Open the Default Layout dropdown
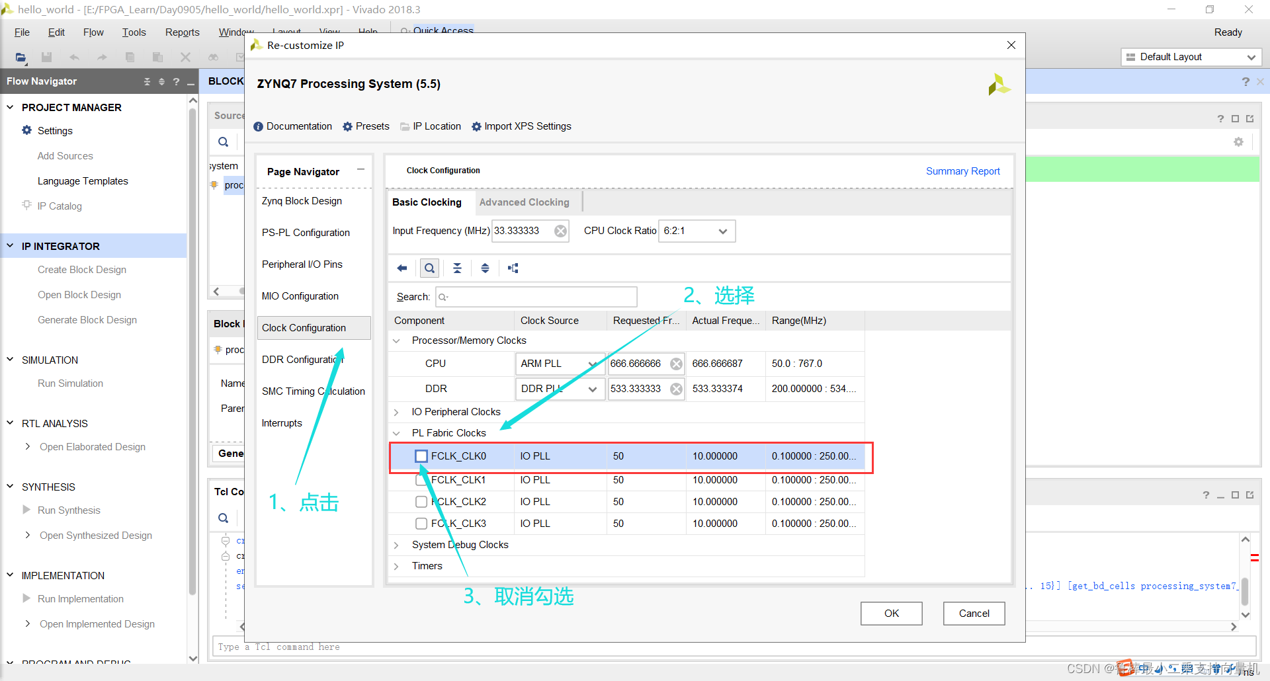This screenshot has width=1270, height=681. click(1191, 57)
